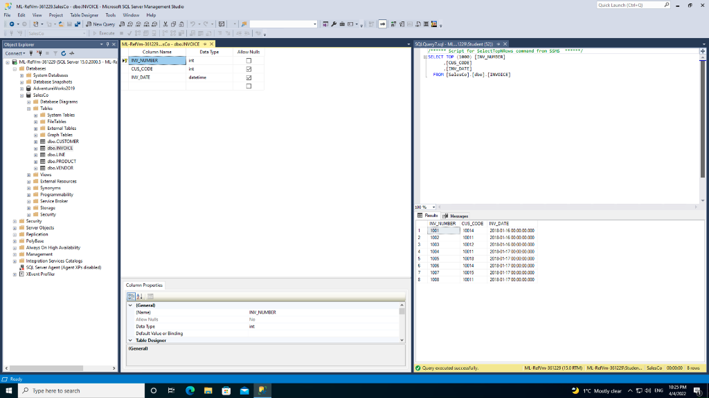Click the Disconnect plug icon in Object Explorer

[x=39, y=53]
